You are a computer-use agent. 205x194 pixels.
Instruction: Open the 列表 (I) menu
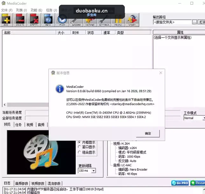pos(21,10)
